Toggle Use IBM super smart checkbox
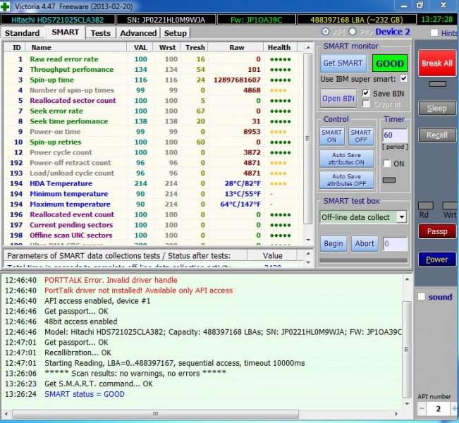459x423 pixels. click(x=403, y=79)
